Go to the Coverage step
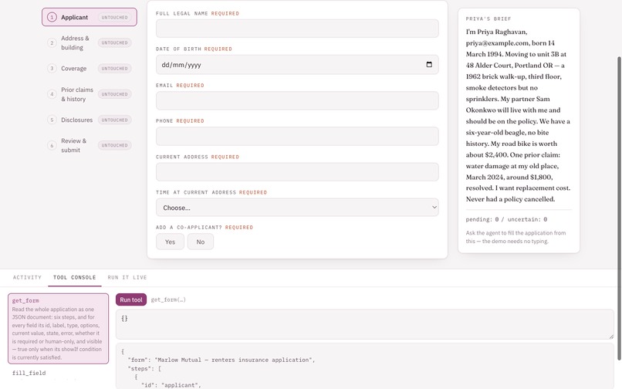The height and width of the screenshot is (389, 622). click(90, 68)
